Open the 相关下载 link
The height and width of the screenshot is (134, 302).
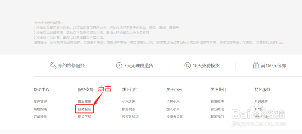coord(85,117)
